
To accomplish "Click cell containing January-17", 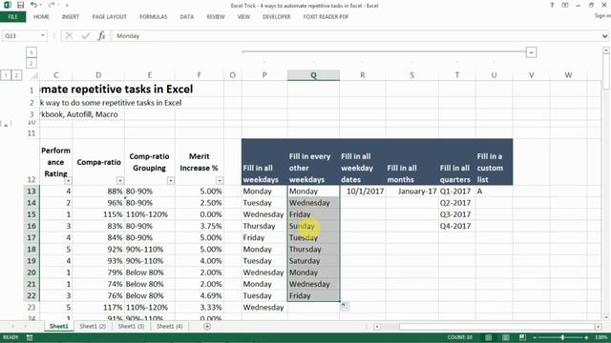I will coord(411,192).
